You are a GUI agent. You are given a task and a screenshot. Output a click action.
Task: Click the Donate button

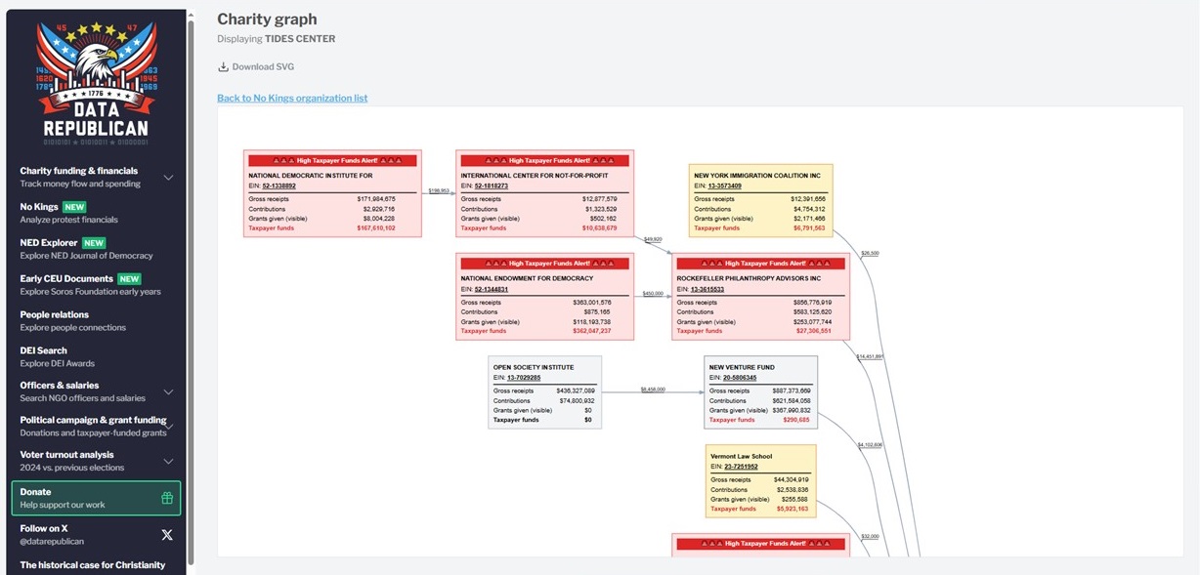[x=96, y=498]
